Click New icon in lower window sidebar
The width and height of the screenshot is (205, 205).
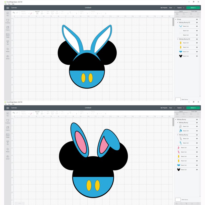coord(8,114)
